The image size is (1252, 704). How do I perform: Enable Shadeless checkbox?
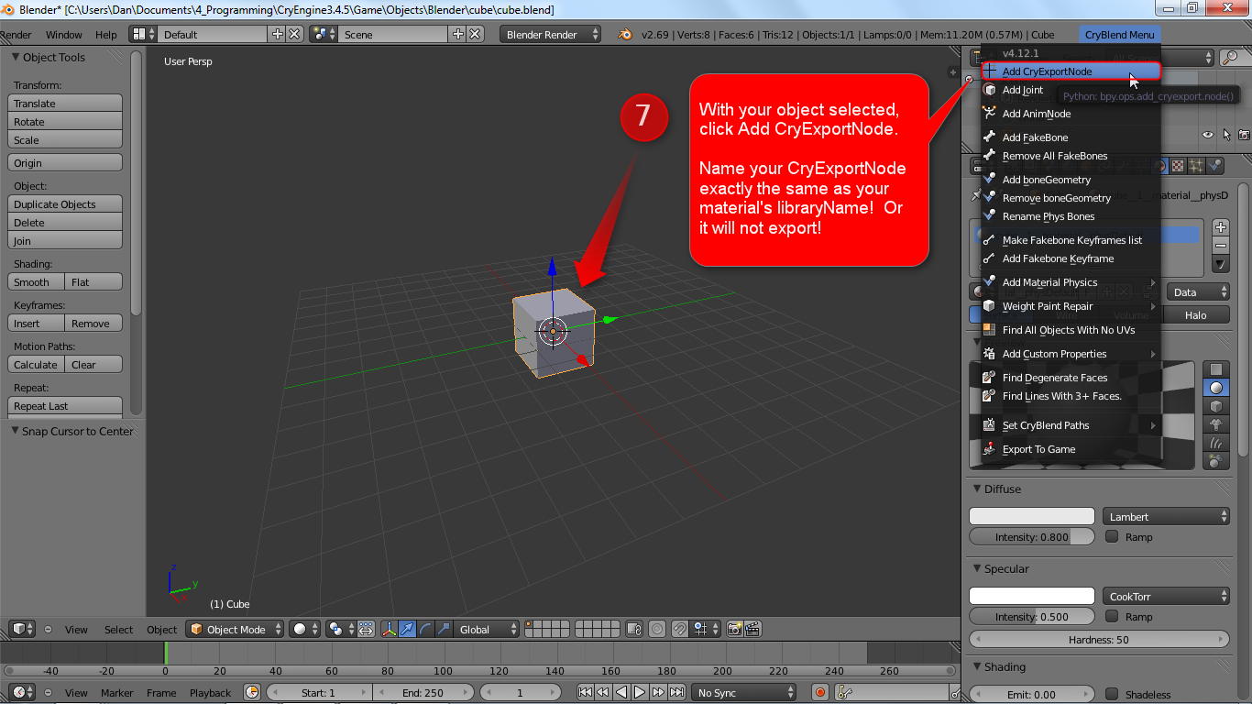click(x=1112, y=694)
